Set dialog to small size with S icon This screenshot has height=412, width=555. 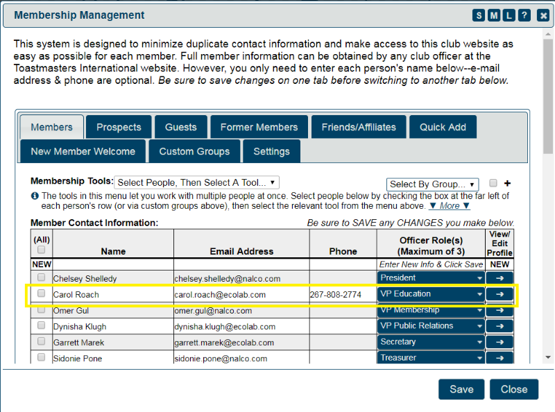[479, 15]
